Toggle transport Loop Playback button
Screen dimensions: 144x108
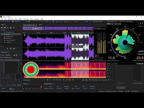pyautogui.click(x=70, y=80)
